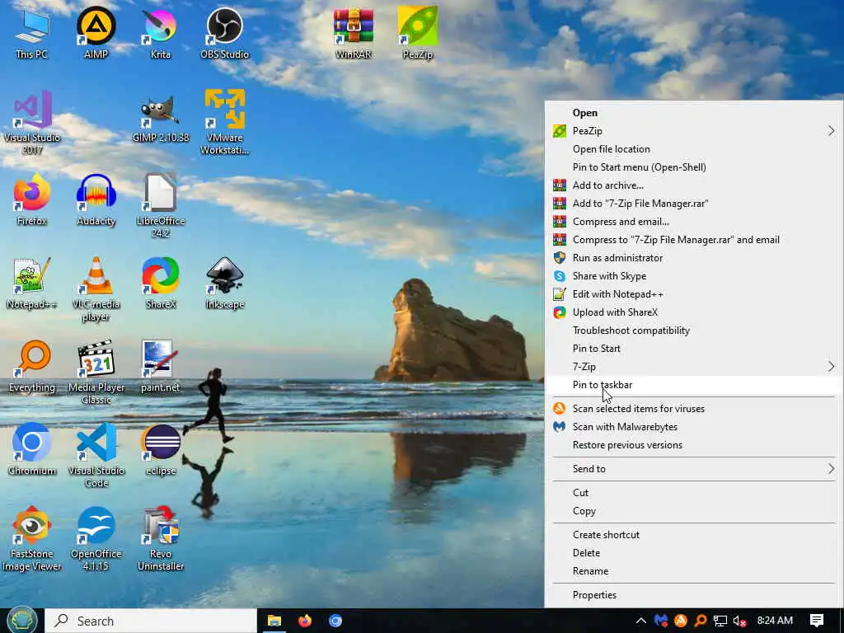Choose Pin to taskbar
844x633 pixels.
coord(694,385)
